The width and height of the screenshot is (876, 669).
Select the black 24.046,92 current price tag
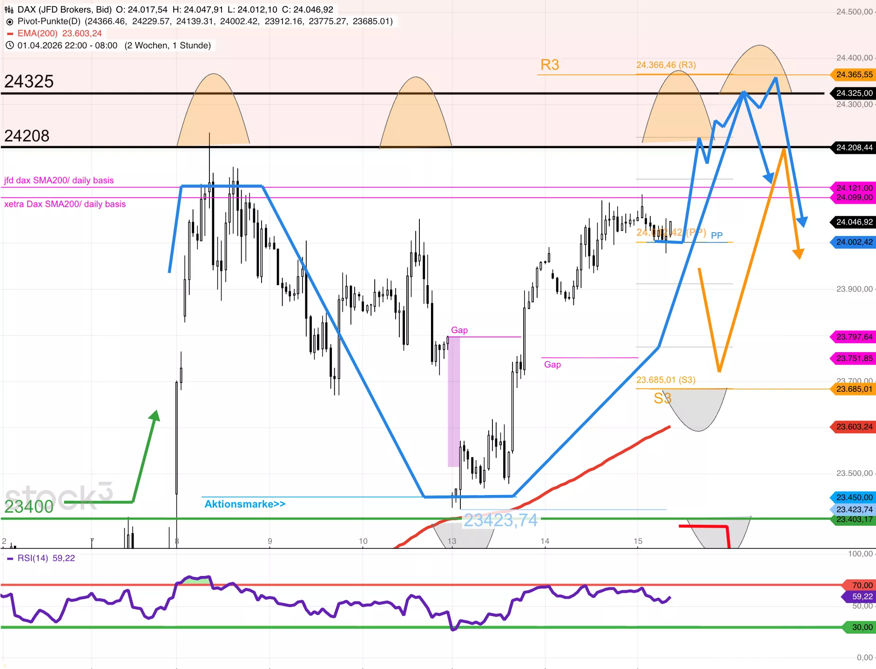(854, 222)
